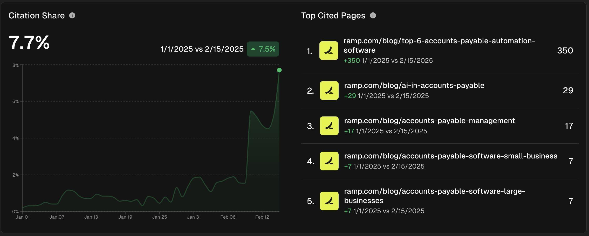This screenshot has height=236, width=589.
Task: Click rank number 3. in cited pages list
Action: pos(311,126)
